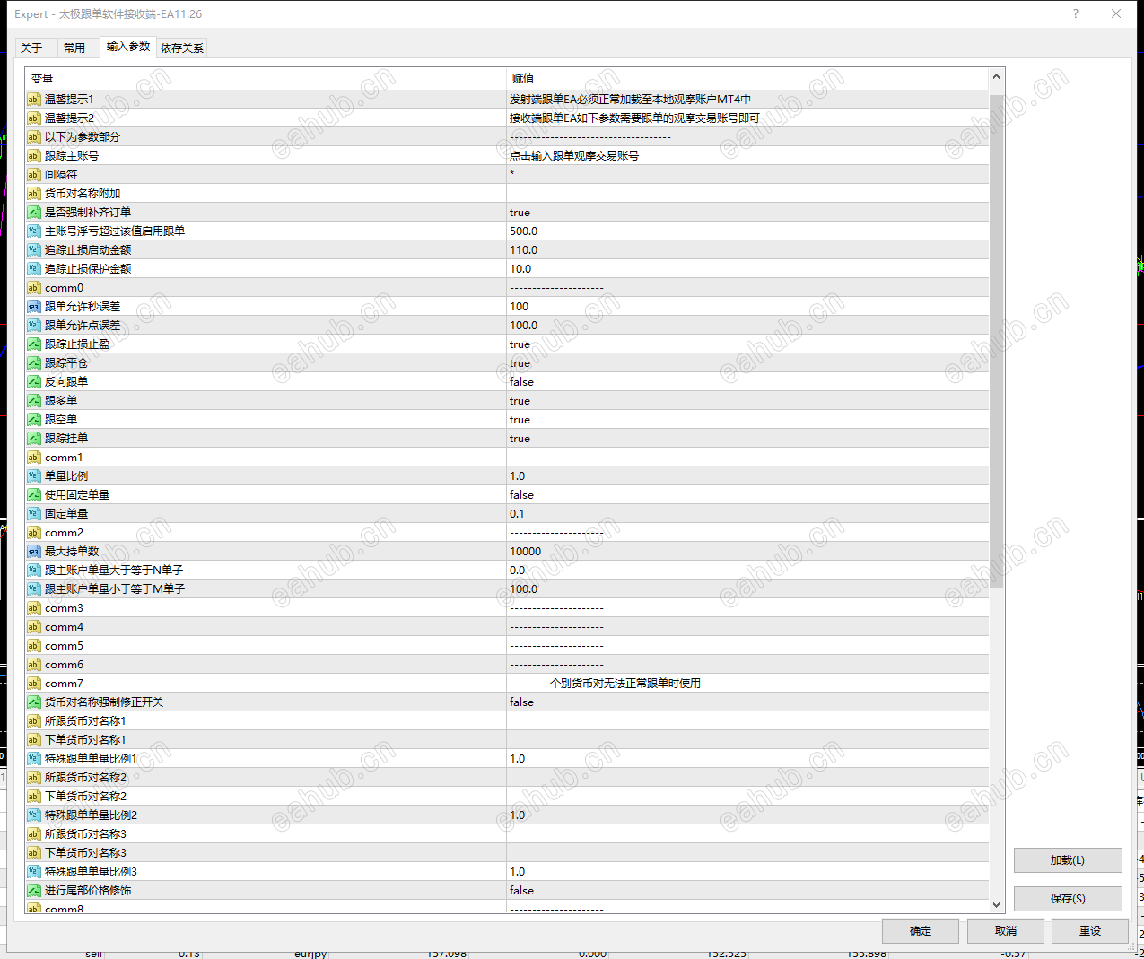Click the string icon beside 跟踪主账号
The width and height of the screenshot is (1144, 959).
[x=34, y=156]
